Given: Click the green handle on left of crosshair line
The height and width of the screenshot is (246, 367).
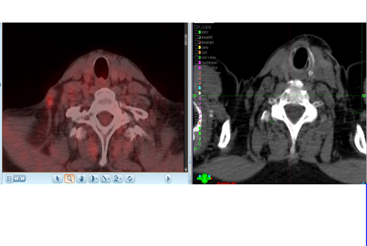Looking at the screenshot, I should pyautogui.click(x=195, y=96).
